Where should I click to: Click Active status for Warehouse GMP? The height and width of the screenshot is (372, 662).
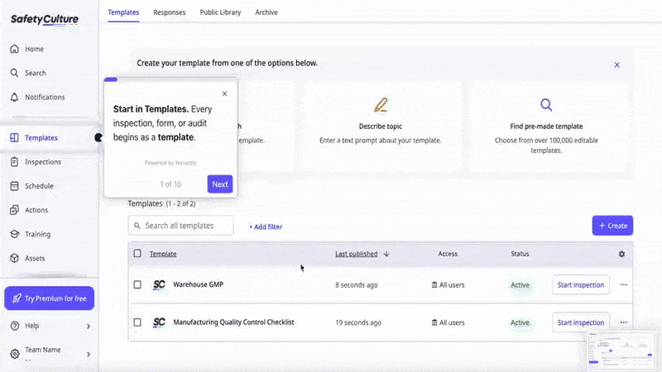(x=520, y=285)
